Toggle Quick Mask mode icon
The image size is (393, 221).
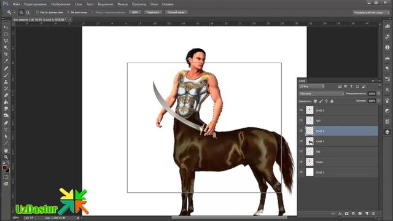point(6,177)
